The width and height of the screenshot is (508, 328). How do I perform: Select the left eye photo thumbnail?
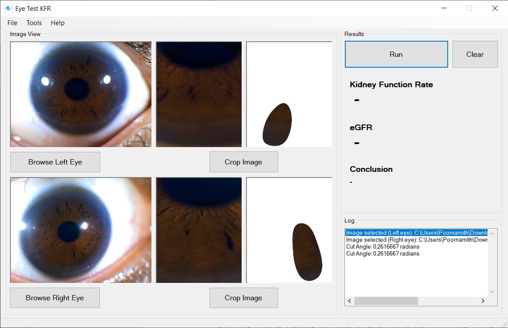(81, 94)
